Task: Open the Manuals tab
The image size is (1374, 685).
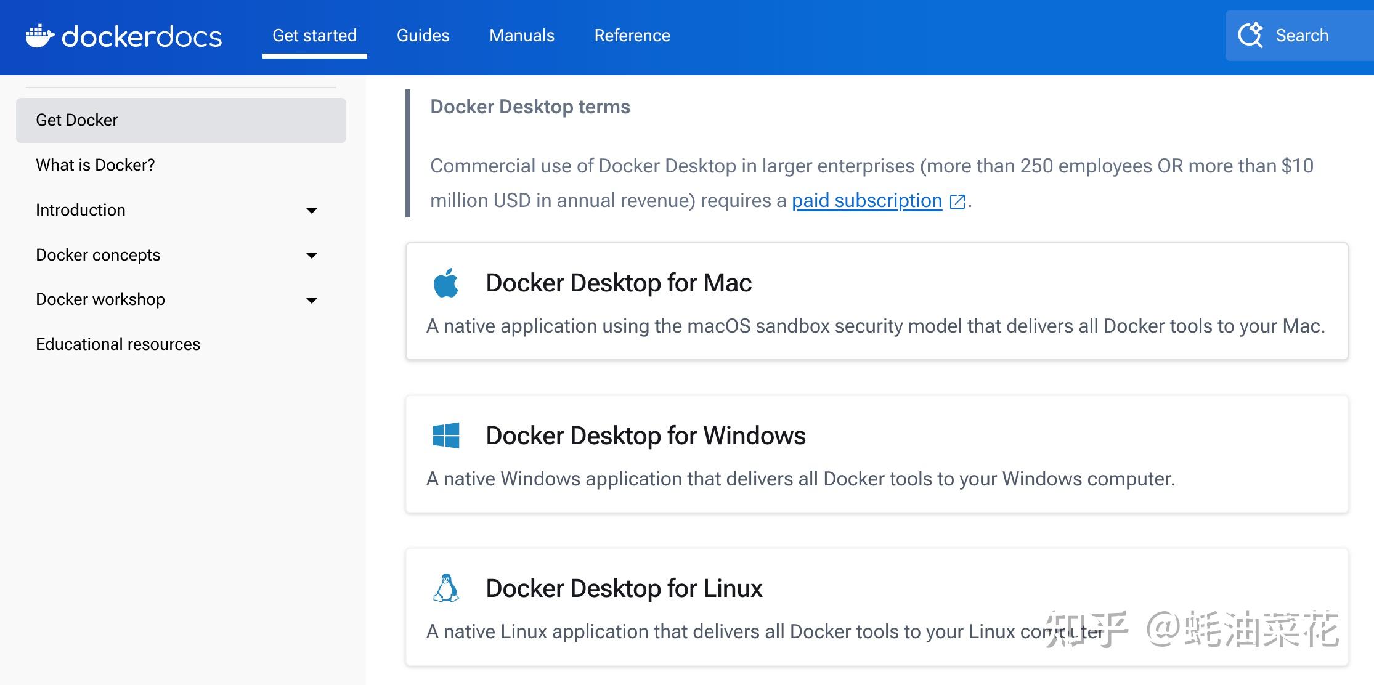Action: coord(521,36)
